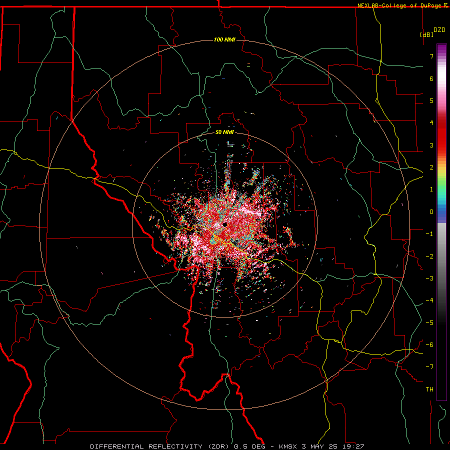This screenshot has height=450, width=450.
Task: Click the ZDR color scale bar
Action: tap(441, 222)
